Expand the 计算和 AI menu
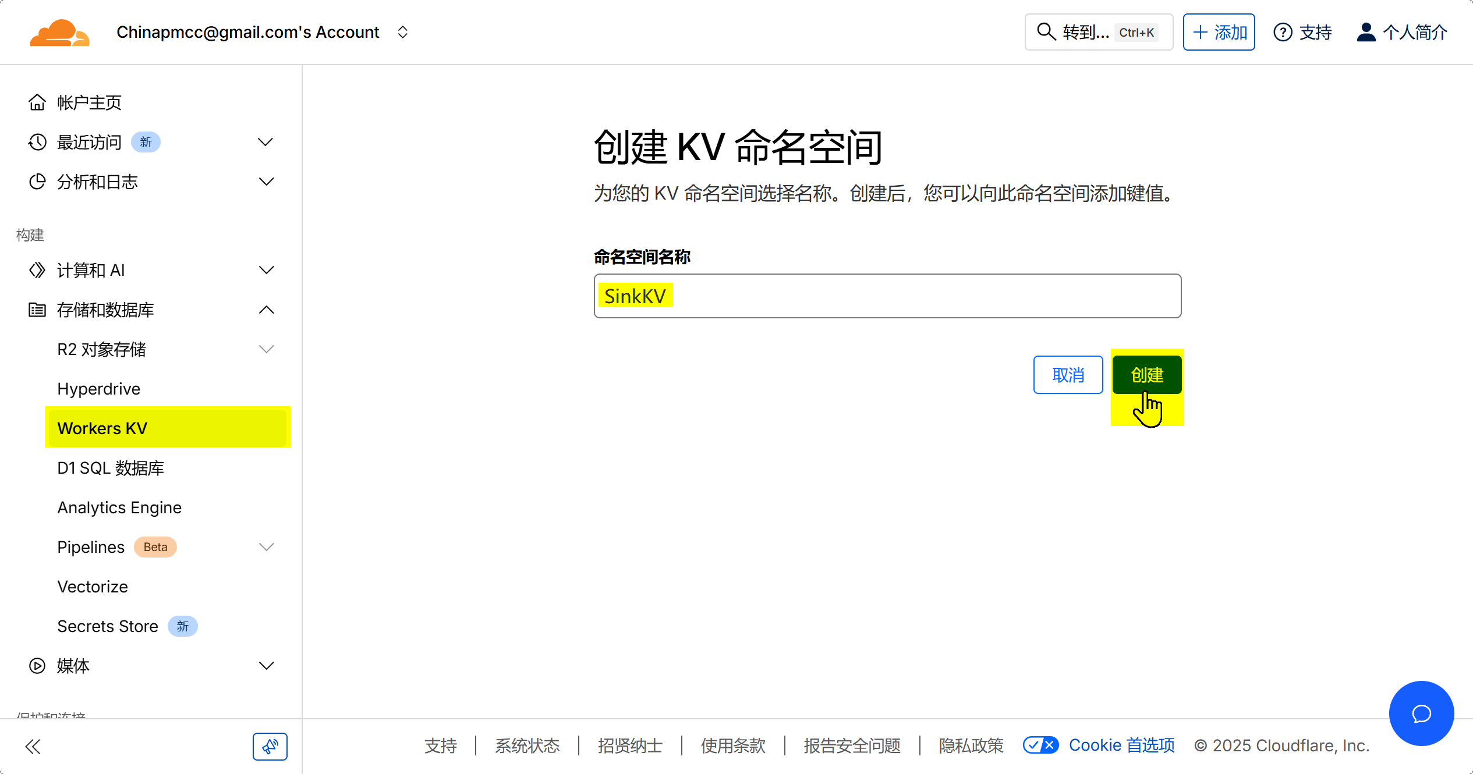1473x774 pixels. pos(266,270)
